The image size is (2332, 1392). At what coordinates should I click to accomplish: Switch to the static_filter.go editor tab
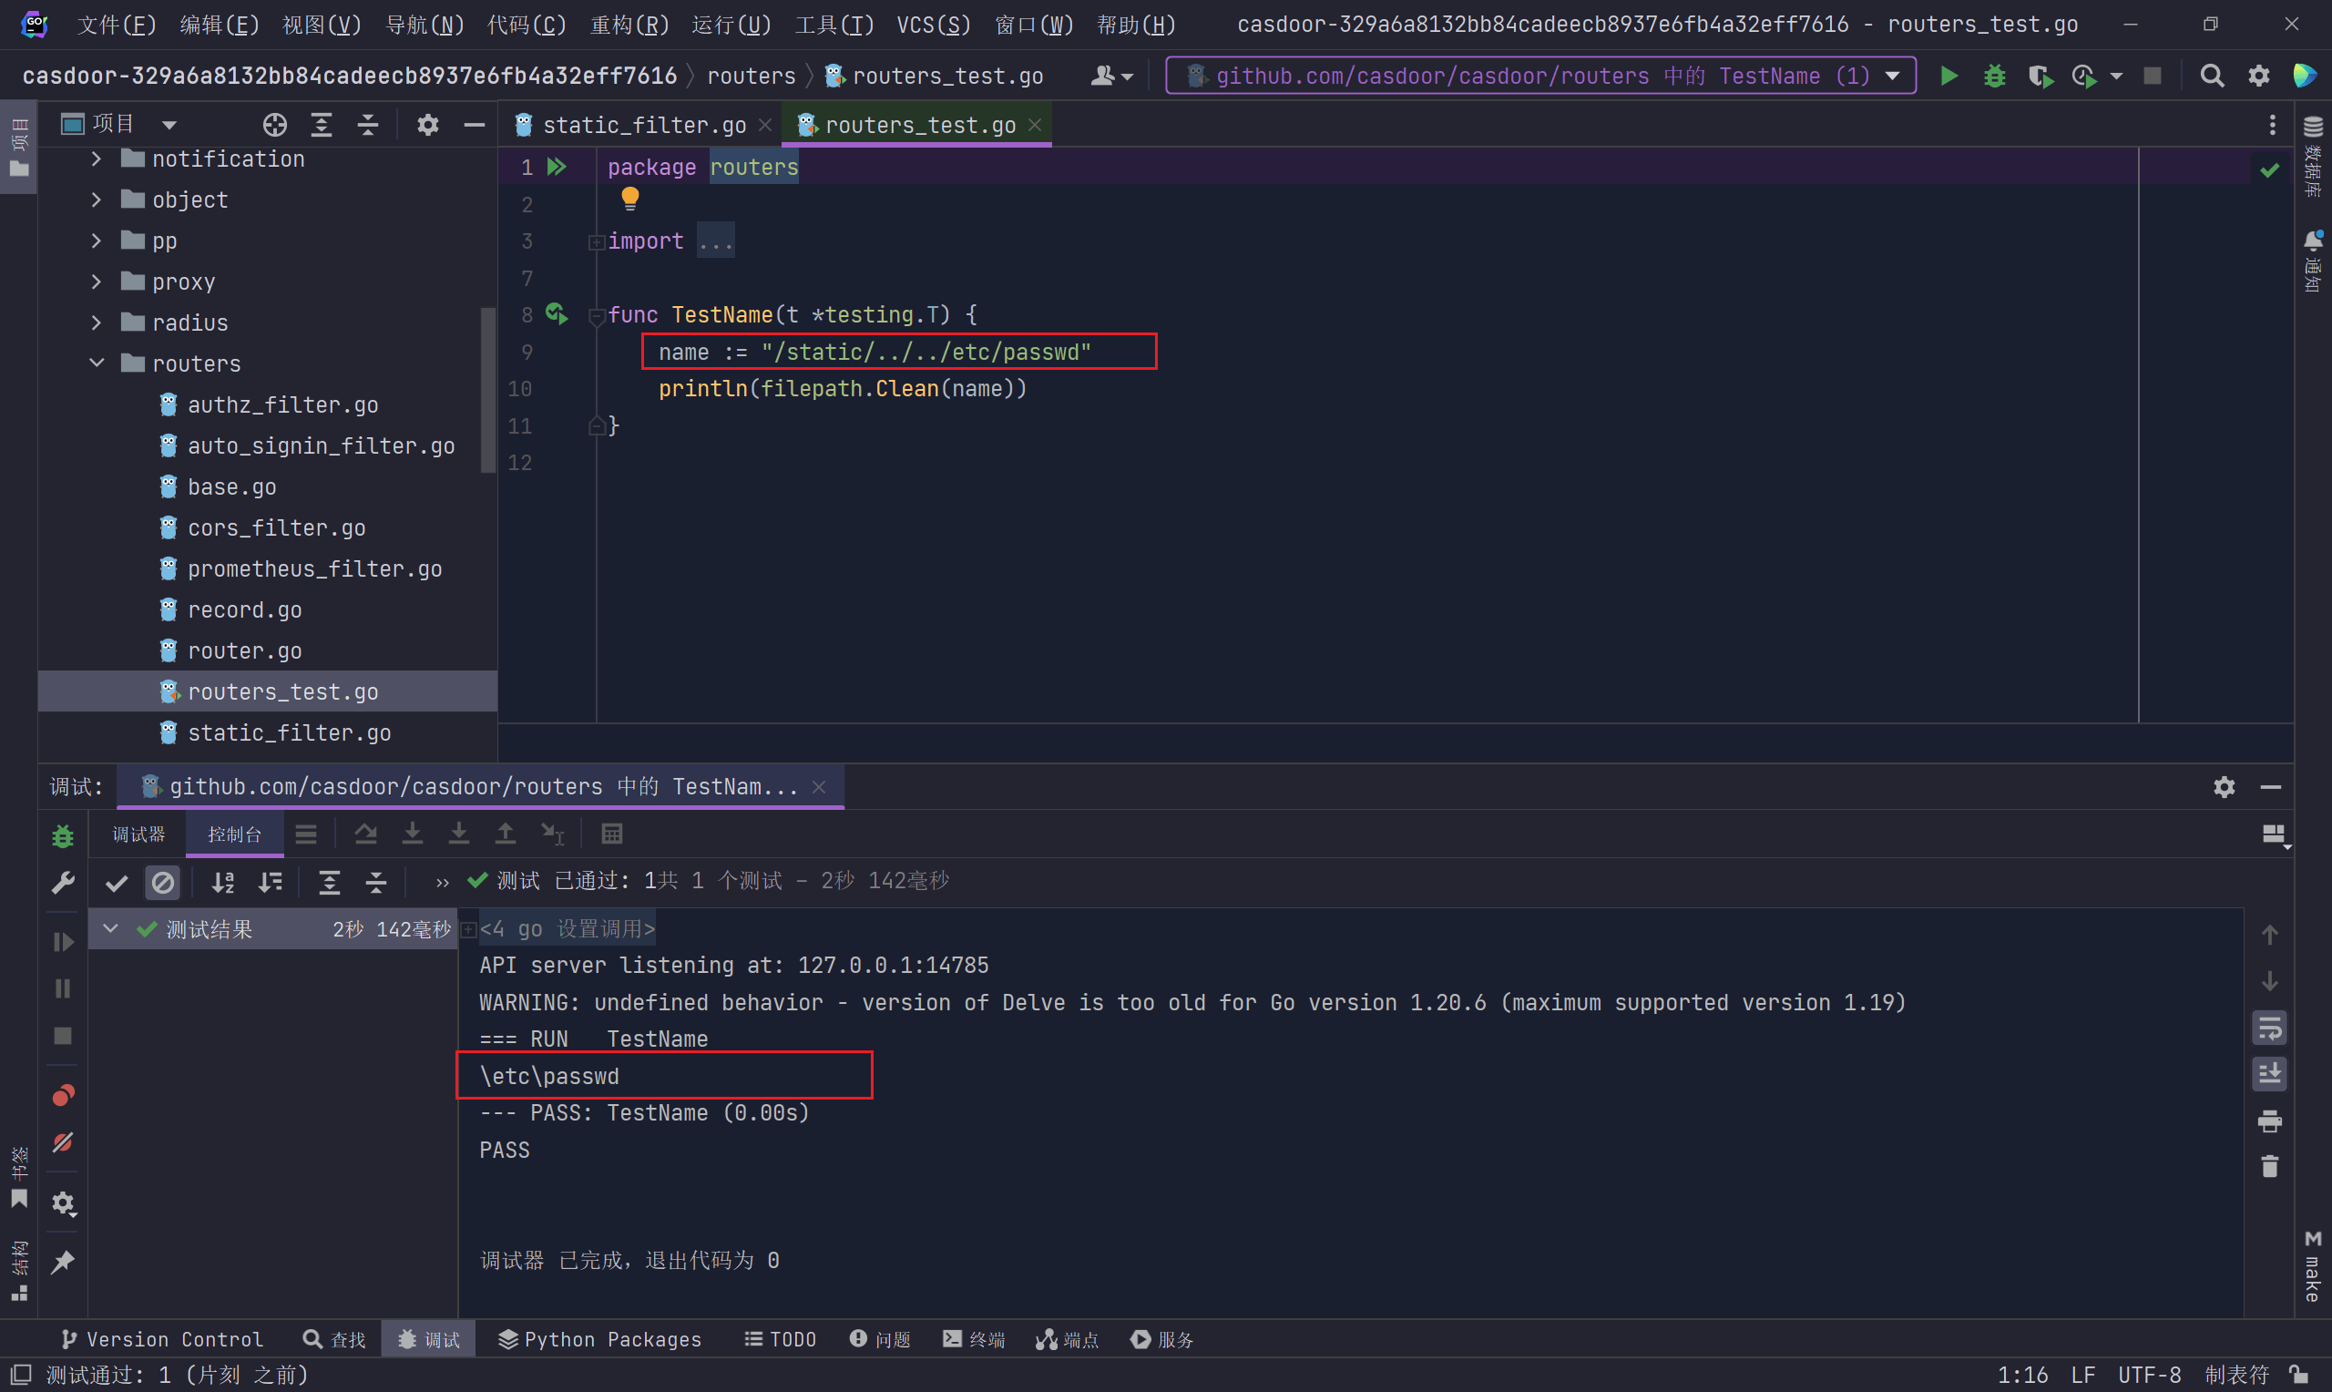coord(643,125)
